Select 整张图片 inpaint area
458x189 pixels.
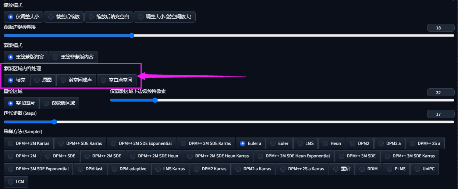pos(21,103)
